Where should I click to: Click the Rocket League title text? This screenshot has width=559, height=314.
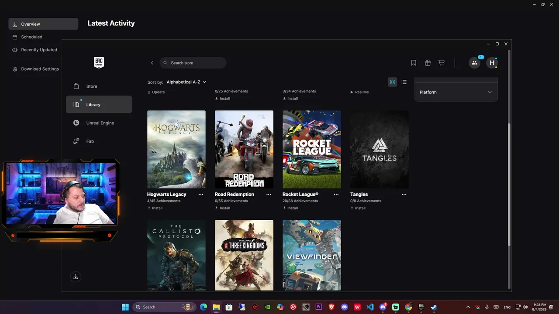point(300,195)
